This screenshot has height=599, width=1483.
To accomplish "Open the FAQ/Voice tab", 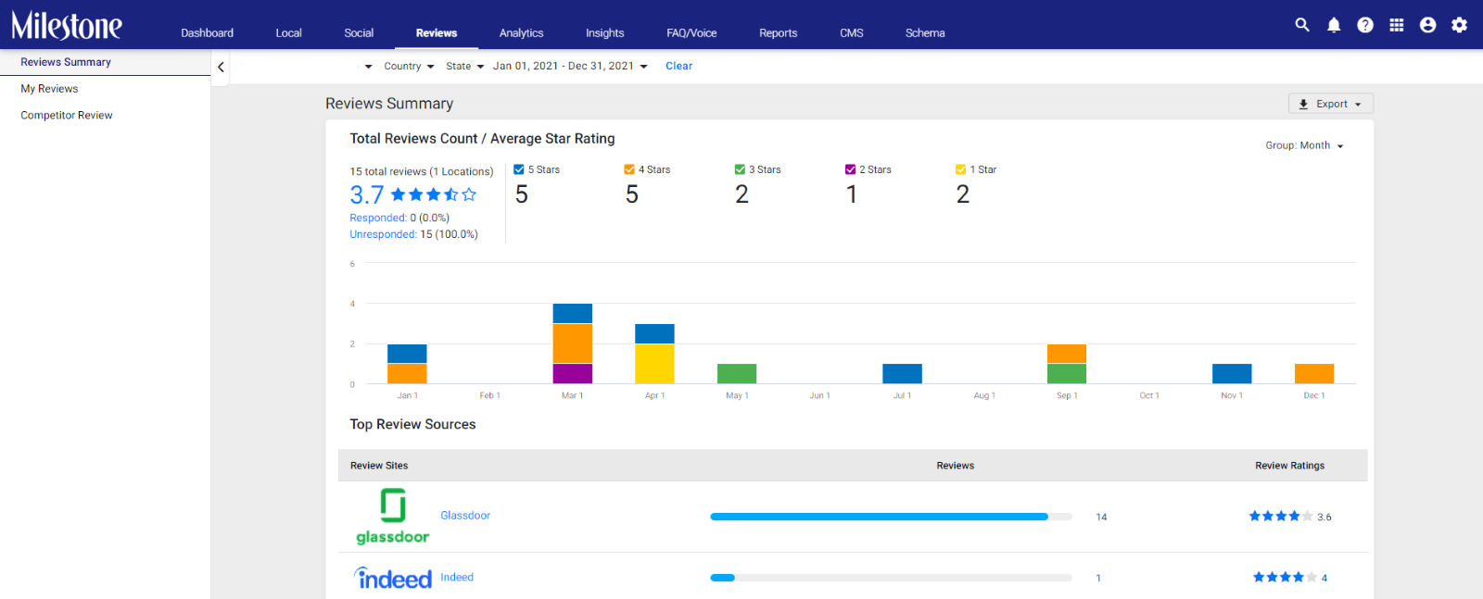I will (691, 32).
